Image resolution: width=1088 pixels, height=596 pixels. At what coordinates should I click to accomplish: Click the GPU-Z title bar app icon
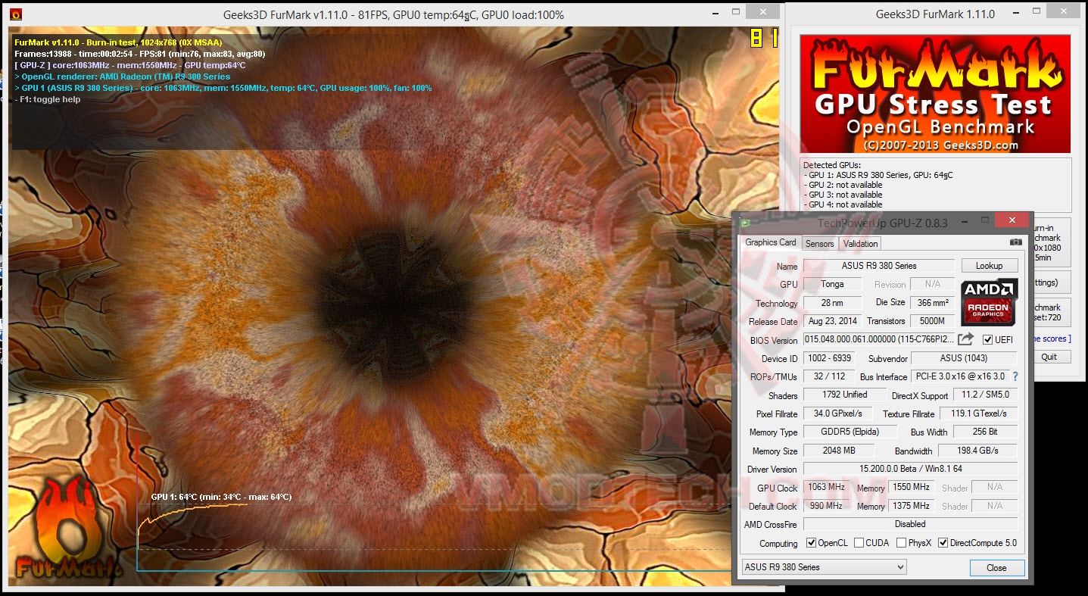point(746,223)
